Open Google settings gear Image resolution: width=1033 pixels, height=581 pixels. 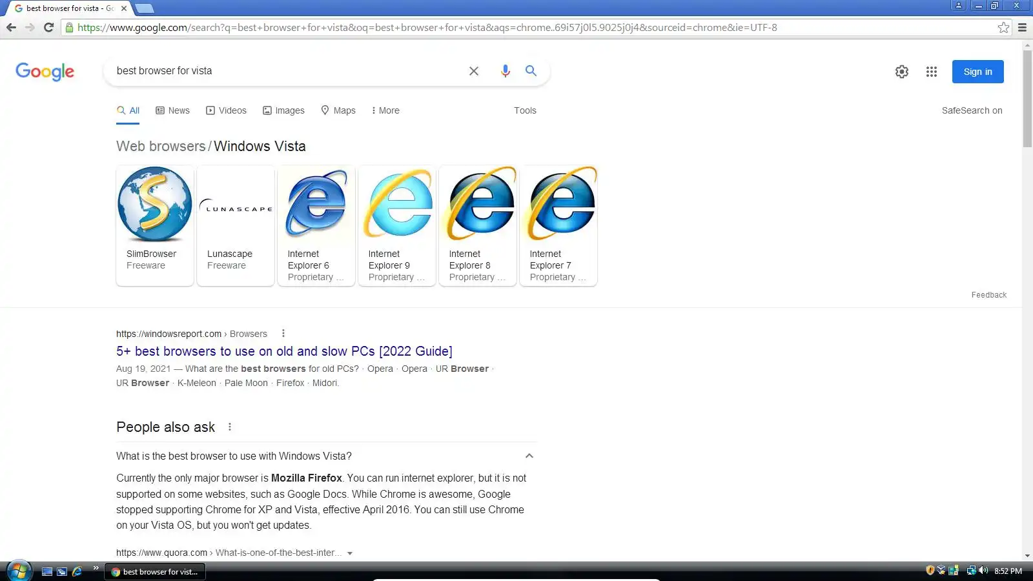(x=902, y=72)
